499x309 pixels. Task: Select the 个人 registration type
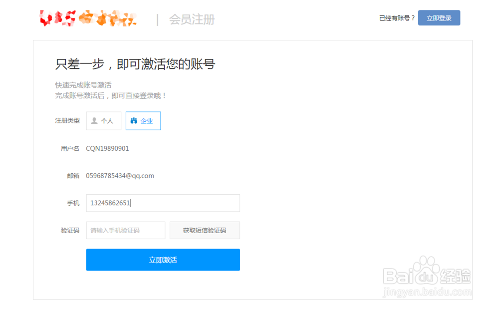103,120
